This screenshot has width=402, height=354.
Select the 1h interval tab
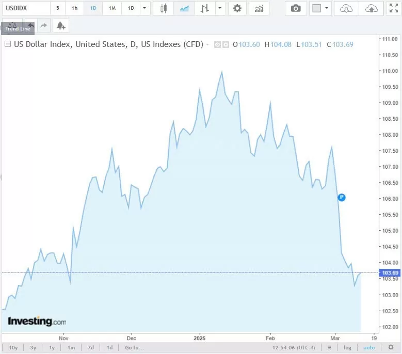(75, 8)
